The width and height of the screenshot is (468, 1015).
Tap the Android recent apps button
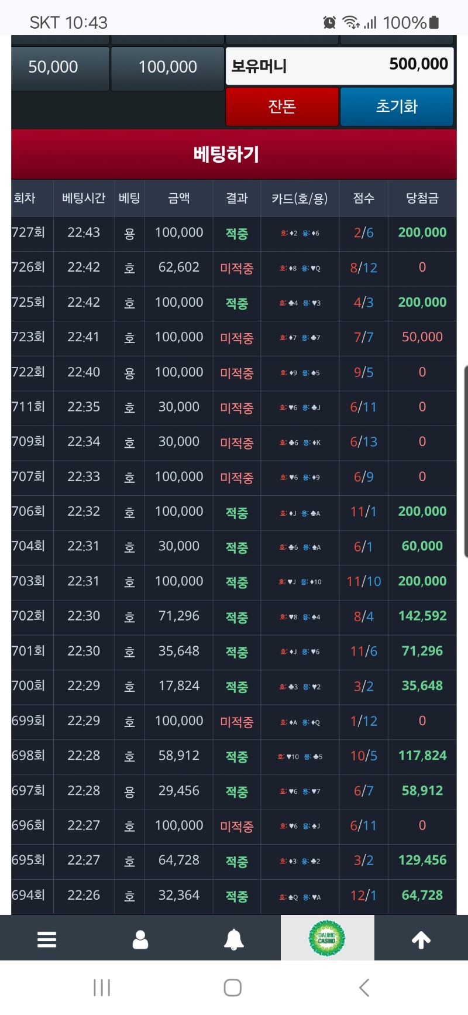(x=102, y=987)
